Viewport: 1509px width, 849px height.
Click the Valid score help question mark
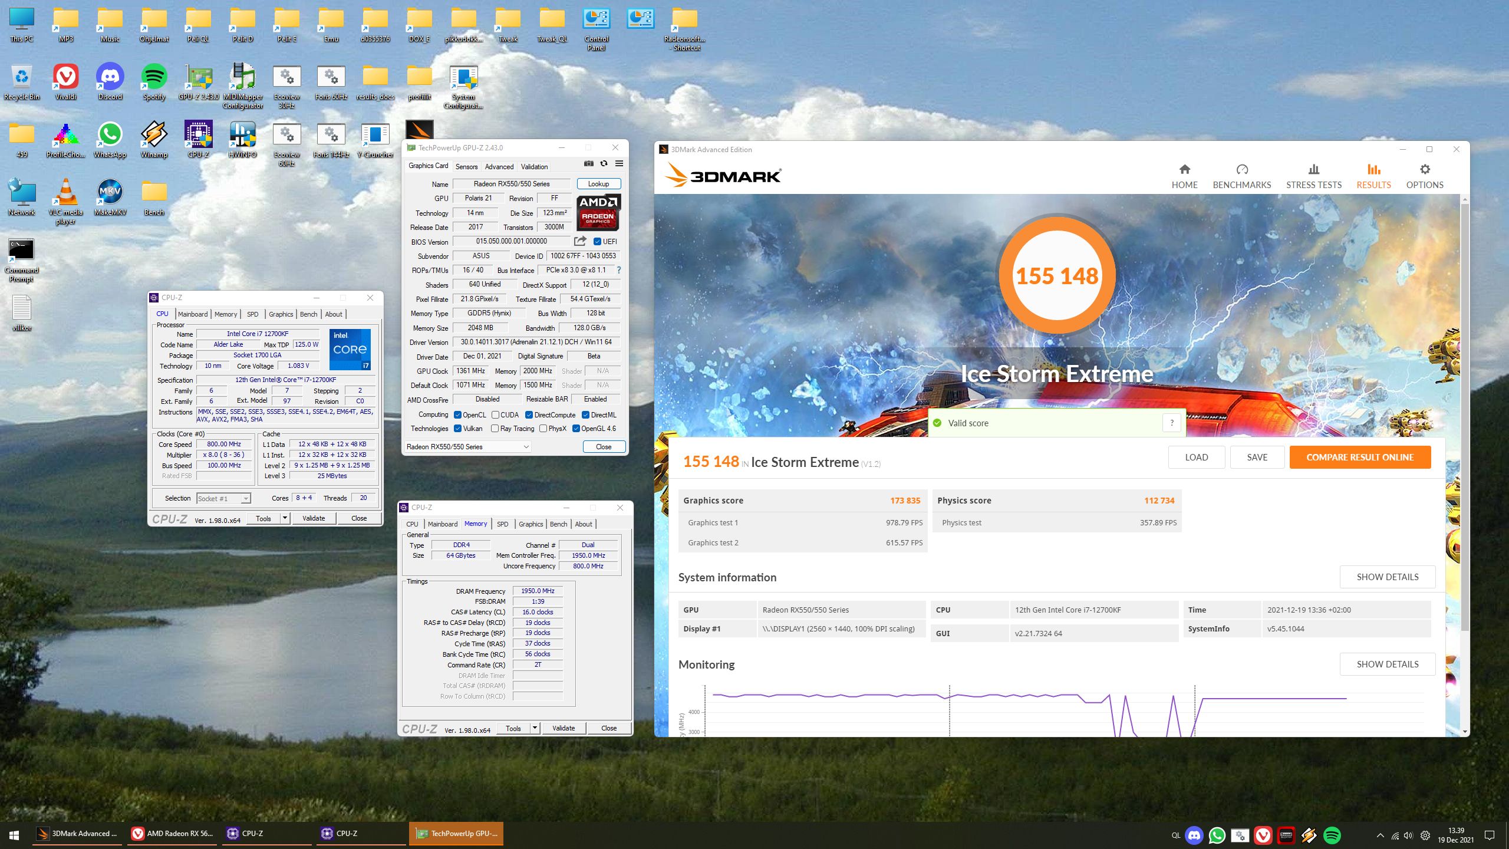point(1172,423)
